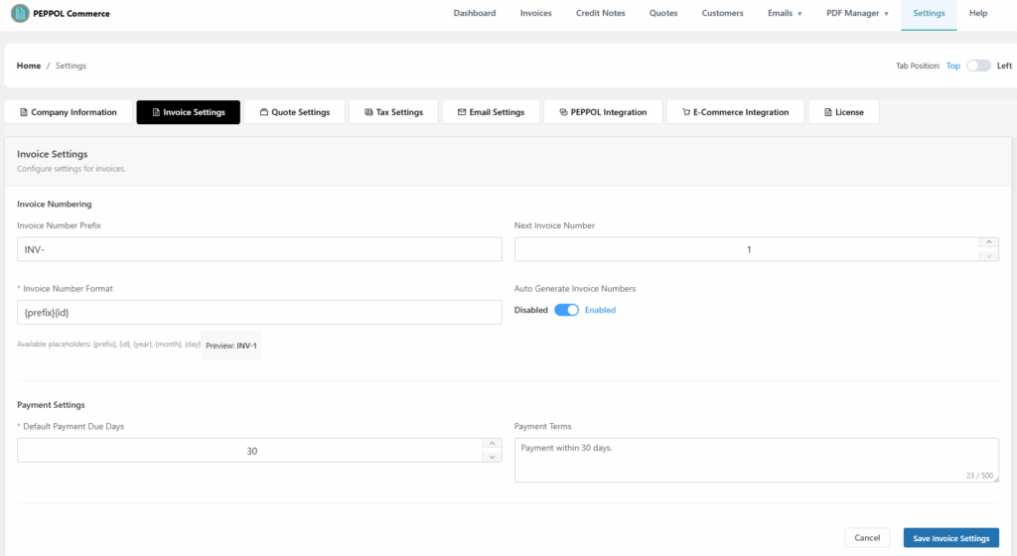Click the building icon on Company Information tab
The width and height of the screenshot is (1017, 556).
(24, 112)
